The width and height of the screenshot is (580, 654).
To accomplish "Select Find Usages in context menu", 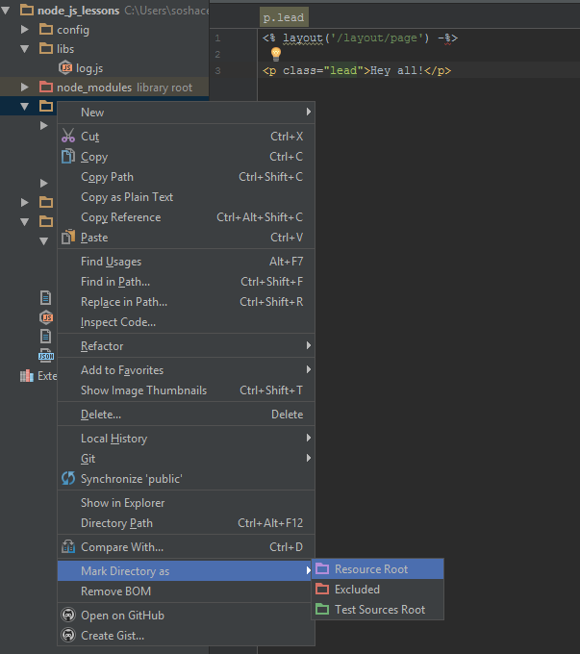I will coord(186,262).
